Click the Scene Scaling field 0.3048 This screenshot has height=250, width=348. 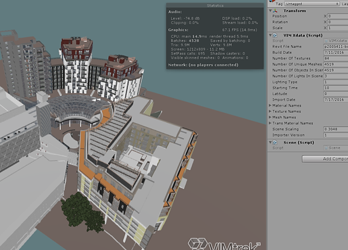click(336, 129)
